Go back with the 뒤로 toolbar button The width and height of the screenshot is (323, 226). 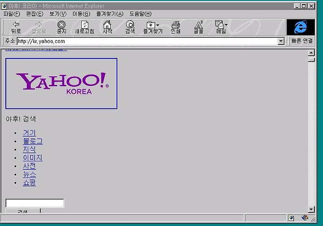[x=16, y=27]
